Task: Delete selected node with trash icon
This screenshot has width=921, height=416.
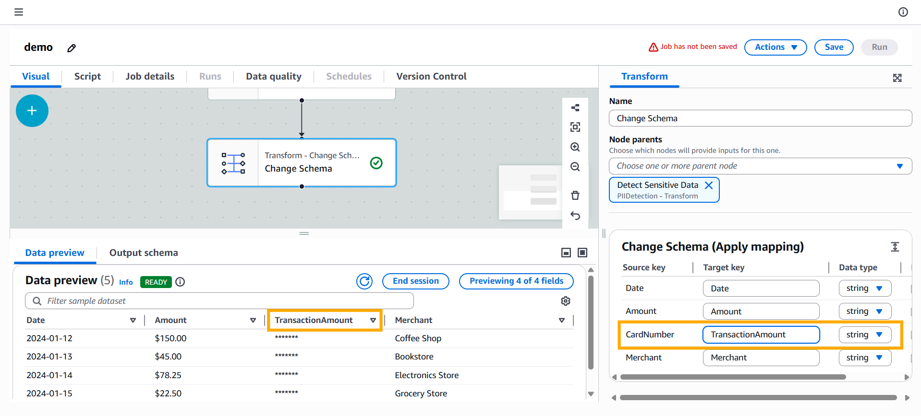Action: tap(575, 195)
